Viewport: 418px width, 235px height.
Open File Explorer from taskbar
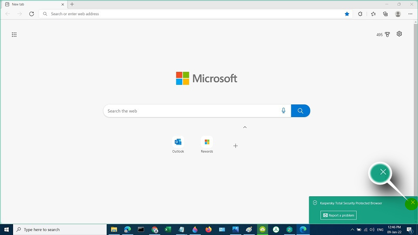tap(114, 229)
